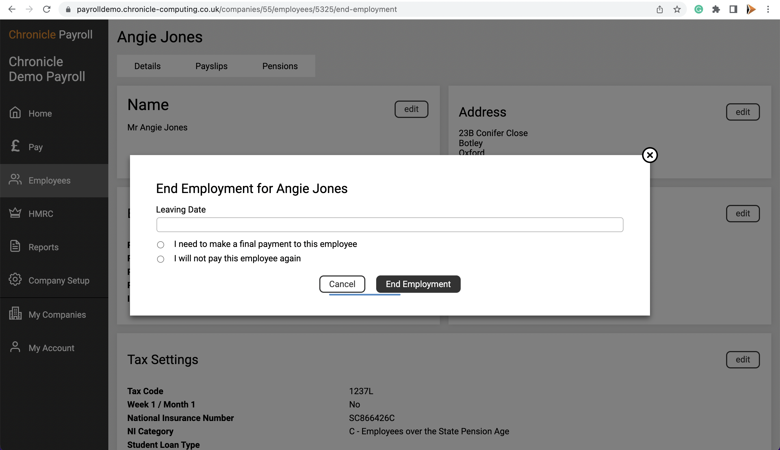
Task: Confirm with the End Employment button
Action: (418, 284)
